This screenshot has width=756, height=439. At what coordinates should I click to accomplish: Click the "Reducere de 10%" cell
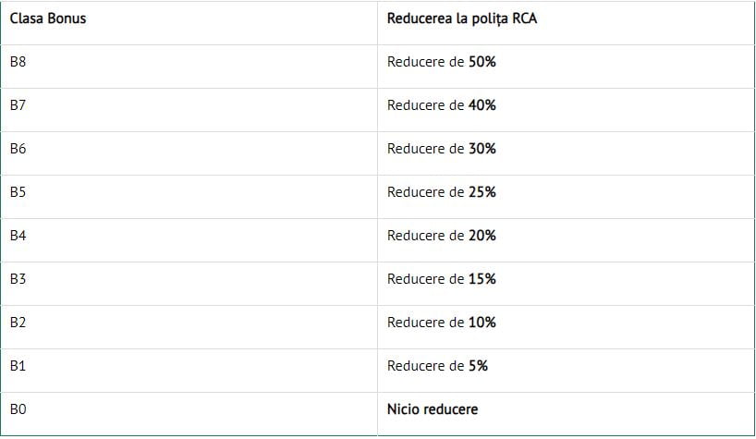pyautogui.click(x=442, y=323)
